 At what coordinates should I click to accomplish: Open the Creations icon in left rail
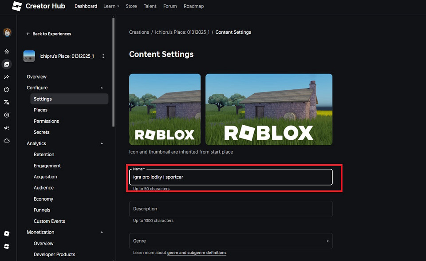click(7, 64)
